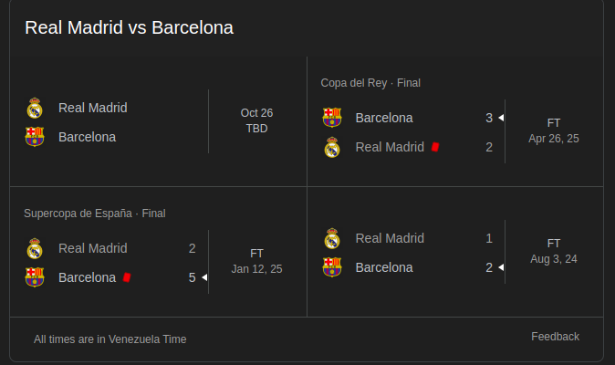Click Real Madrid crest in Supercopa final

[35, 248]
